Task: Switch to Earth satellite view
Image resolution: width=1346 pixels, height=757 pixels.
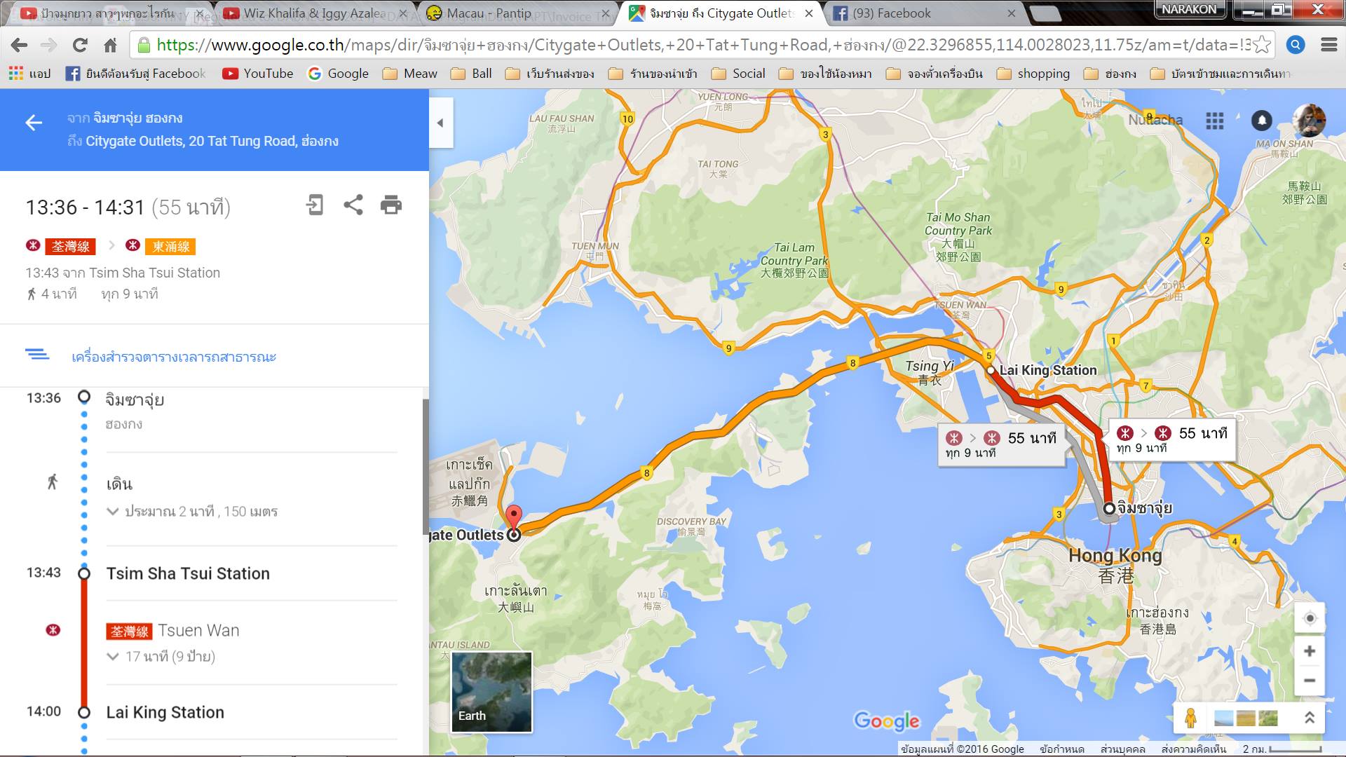Action: click(x=491, y=692)
